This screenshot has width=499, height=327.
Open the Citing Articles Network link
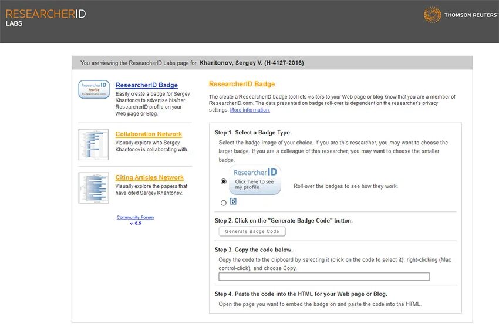[149, 177]
